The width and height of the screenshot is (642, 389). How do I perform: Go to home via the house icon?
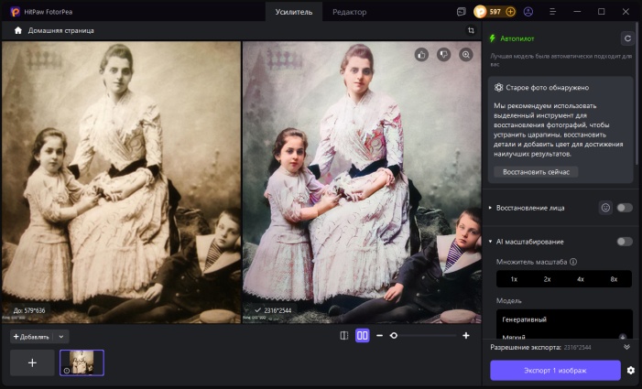click(x=18, y=31)
